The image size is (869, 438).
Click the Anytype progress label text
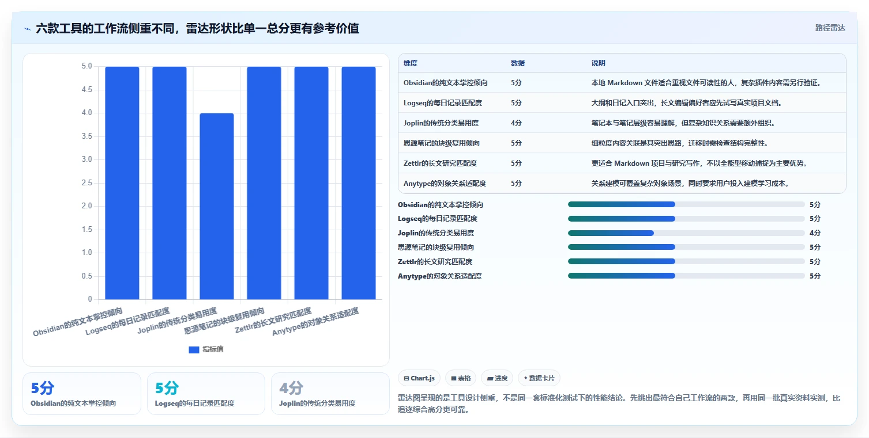pos(439,276)
